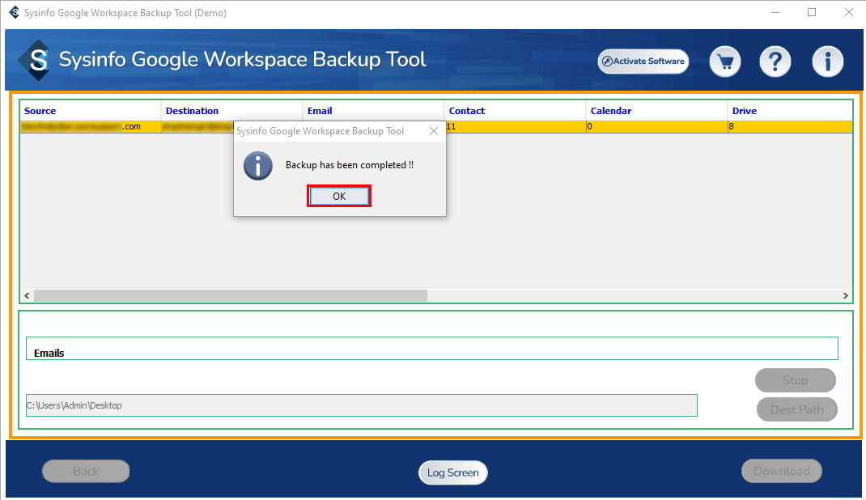This screenshot has height=500, width=866.
Task: Close the backup completed dialog with X
Action: click(x=434, y=131)
